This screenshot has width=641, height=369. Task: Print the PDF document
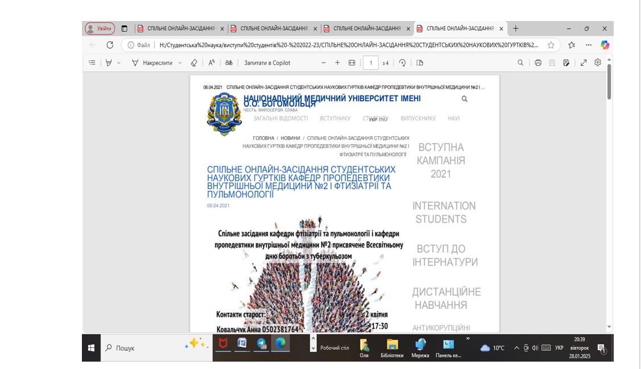point(537,63)
